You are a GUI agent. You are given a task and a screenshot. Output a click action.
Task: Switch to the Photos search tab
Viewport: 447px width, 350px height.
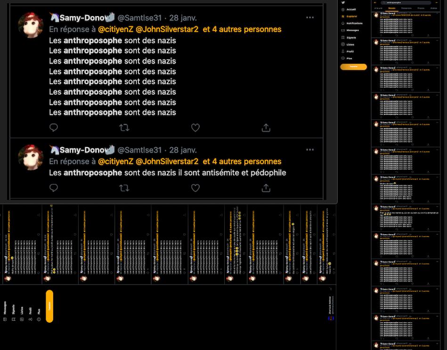421,8
